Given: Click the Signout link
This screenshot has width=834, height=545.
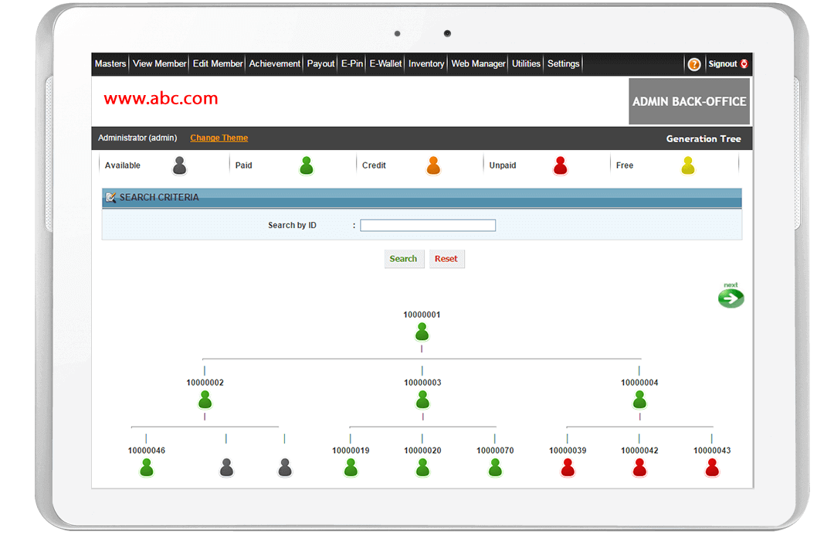Looking at the screenshot, I should [724, 64].
